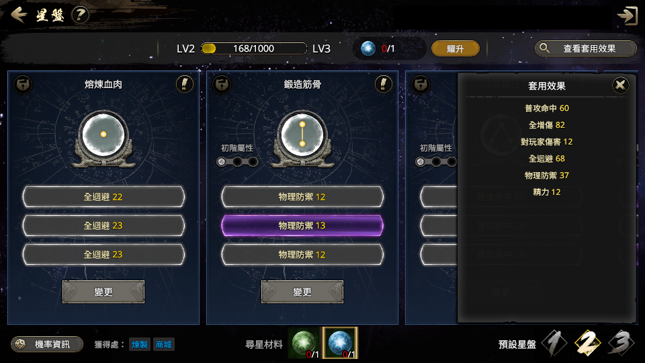645x363 pixels.
Task: Select the blue orb star-seeking material
Action: pyautogui.click(x=340, y=344)
